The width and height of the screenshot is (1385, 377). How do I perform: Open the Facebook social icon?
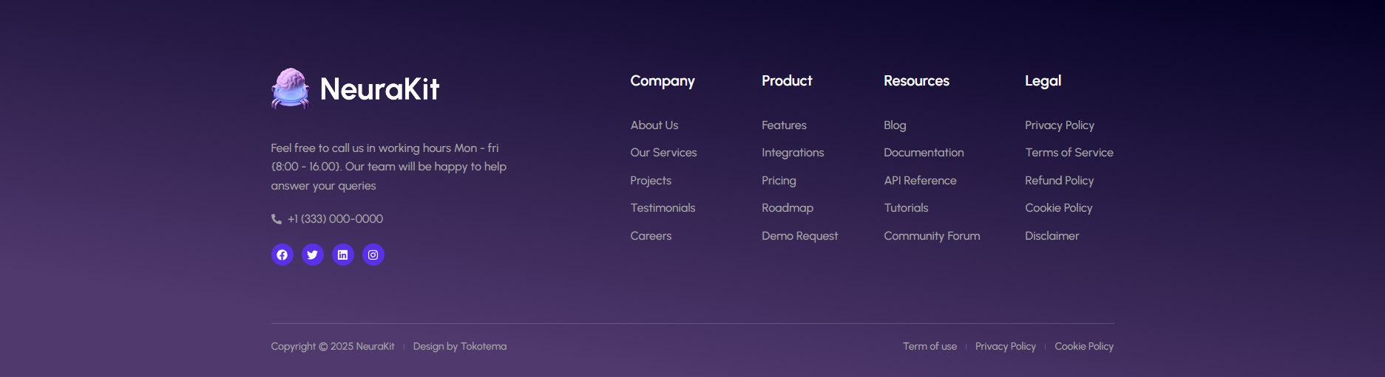point(282,255)
